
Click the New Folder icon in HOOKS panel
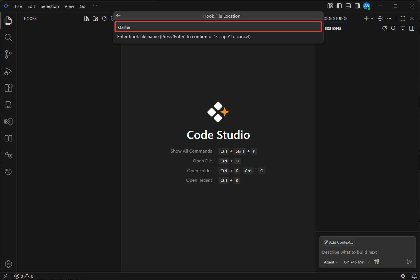click(x=95, y=18)
